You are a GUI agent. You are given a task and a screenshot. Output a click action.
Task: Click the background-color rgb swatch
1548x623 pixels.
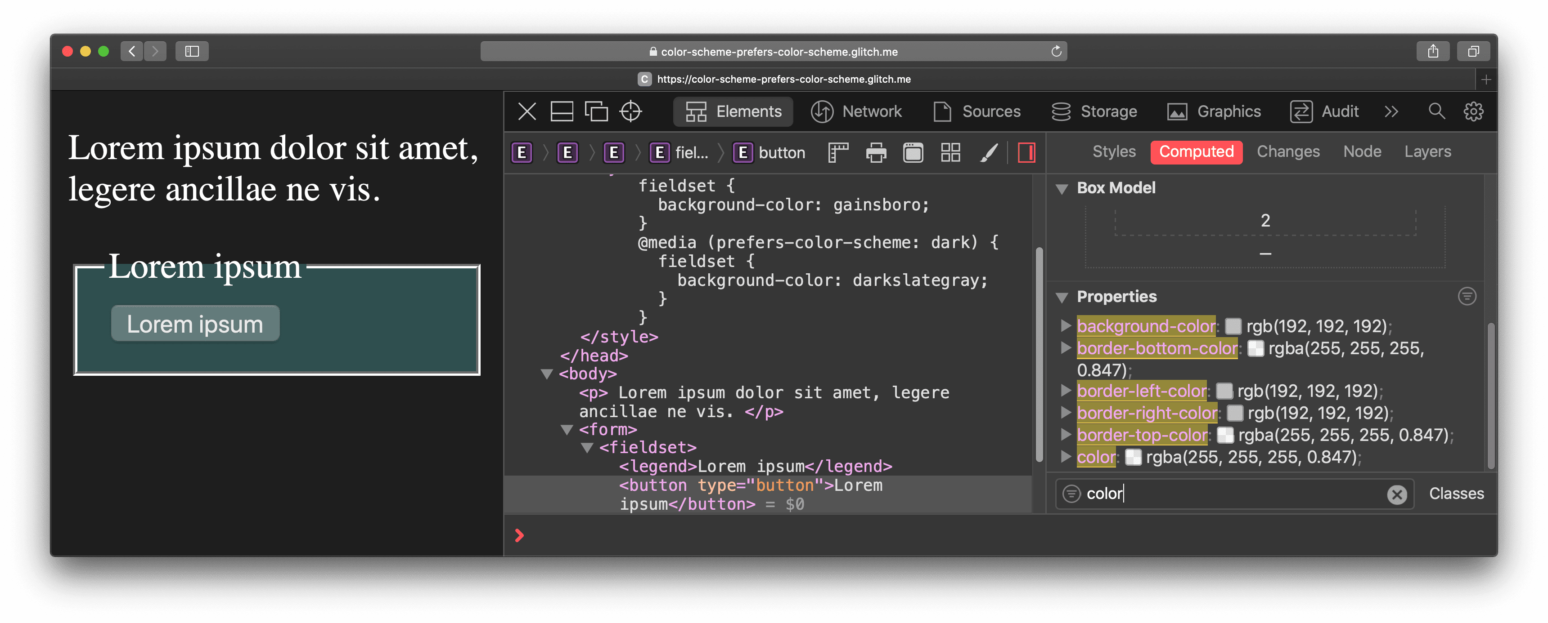(1233, 326)
